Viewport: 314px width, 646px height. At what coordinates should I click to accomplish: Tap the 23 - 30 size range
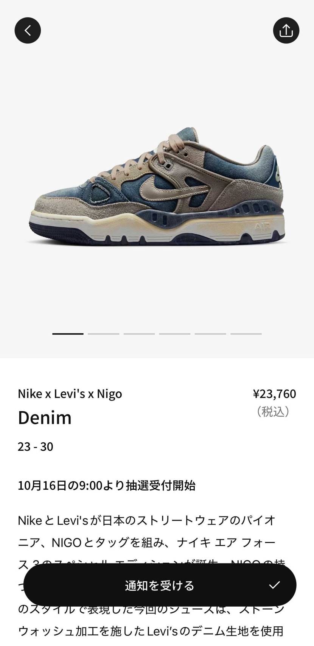[36, 447]
